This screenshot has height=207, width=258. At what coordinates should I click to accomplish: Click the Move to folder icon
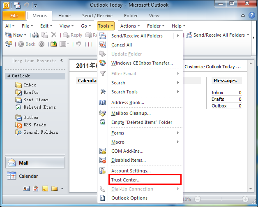45,35
